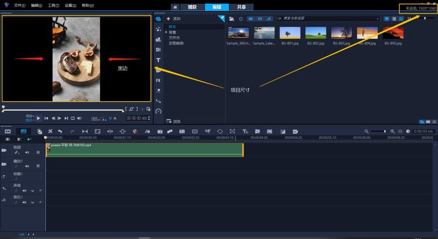The height and width of the screenshot is (239, 438).
Task: Open the Transitions library in the sidebar
Action: (158, 50)
